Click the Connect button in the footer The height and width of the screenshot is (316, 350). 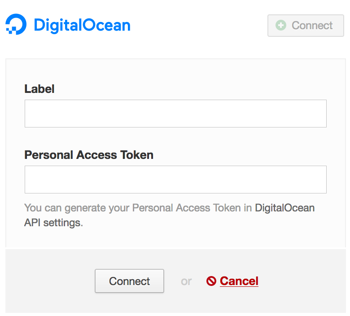tap(130, 281)
